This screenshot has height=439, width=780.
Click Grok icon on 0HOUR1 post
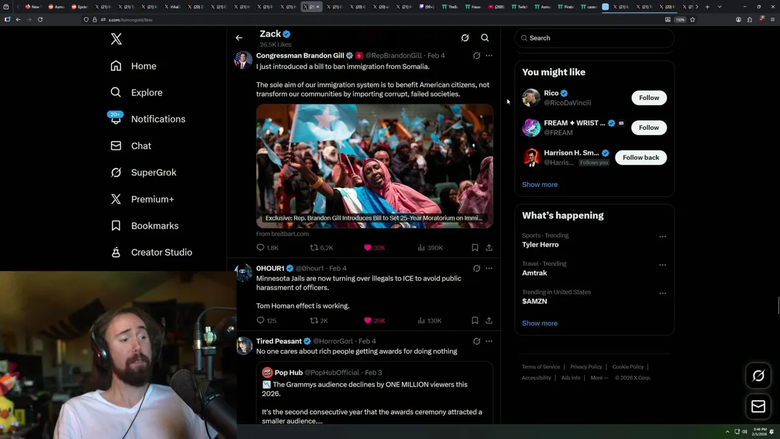pos(477,268)
